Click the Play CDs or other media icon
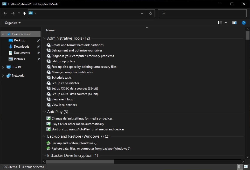Image resolution: width=250 pixels, height=170 pixels. pyautogui.click(x=48, y=124)
